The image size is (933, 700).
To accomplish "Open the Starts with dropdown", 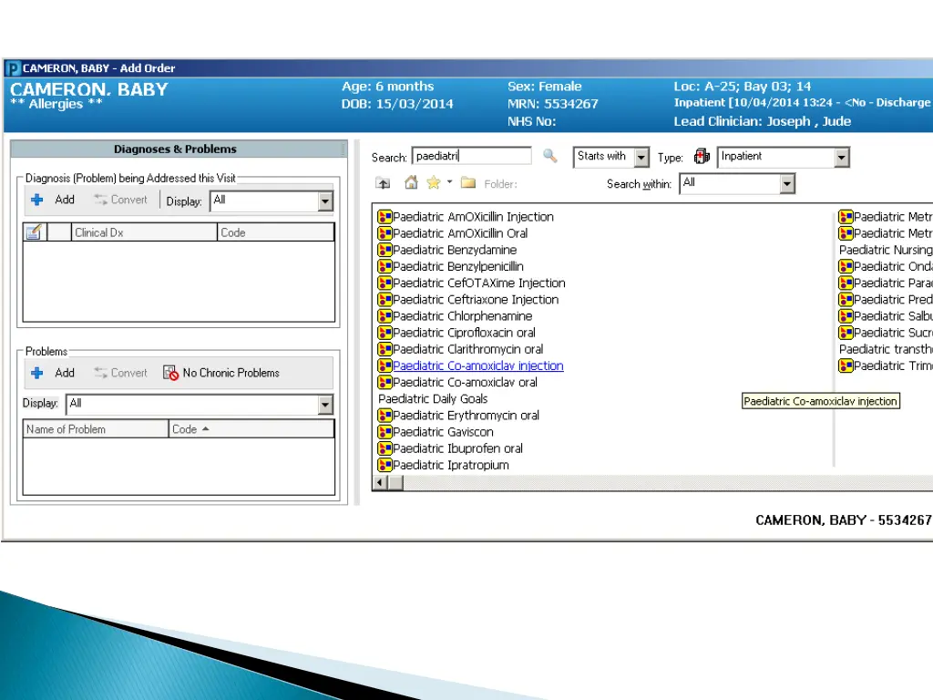I will tap(641, 158).
